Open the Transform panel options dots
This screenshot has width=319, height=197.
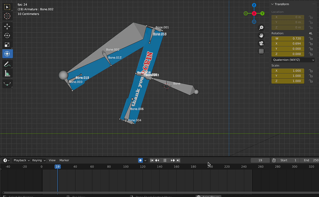314,4
